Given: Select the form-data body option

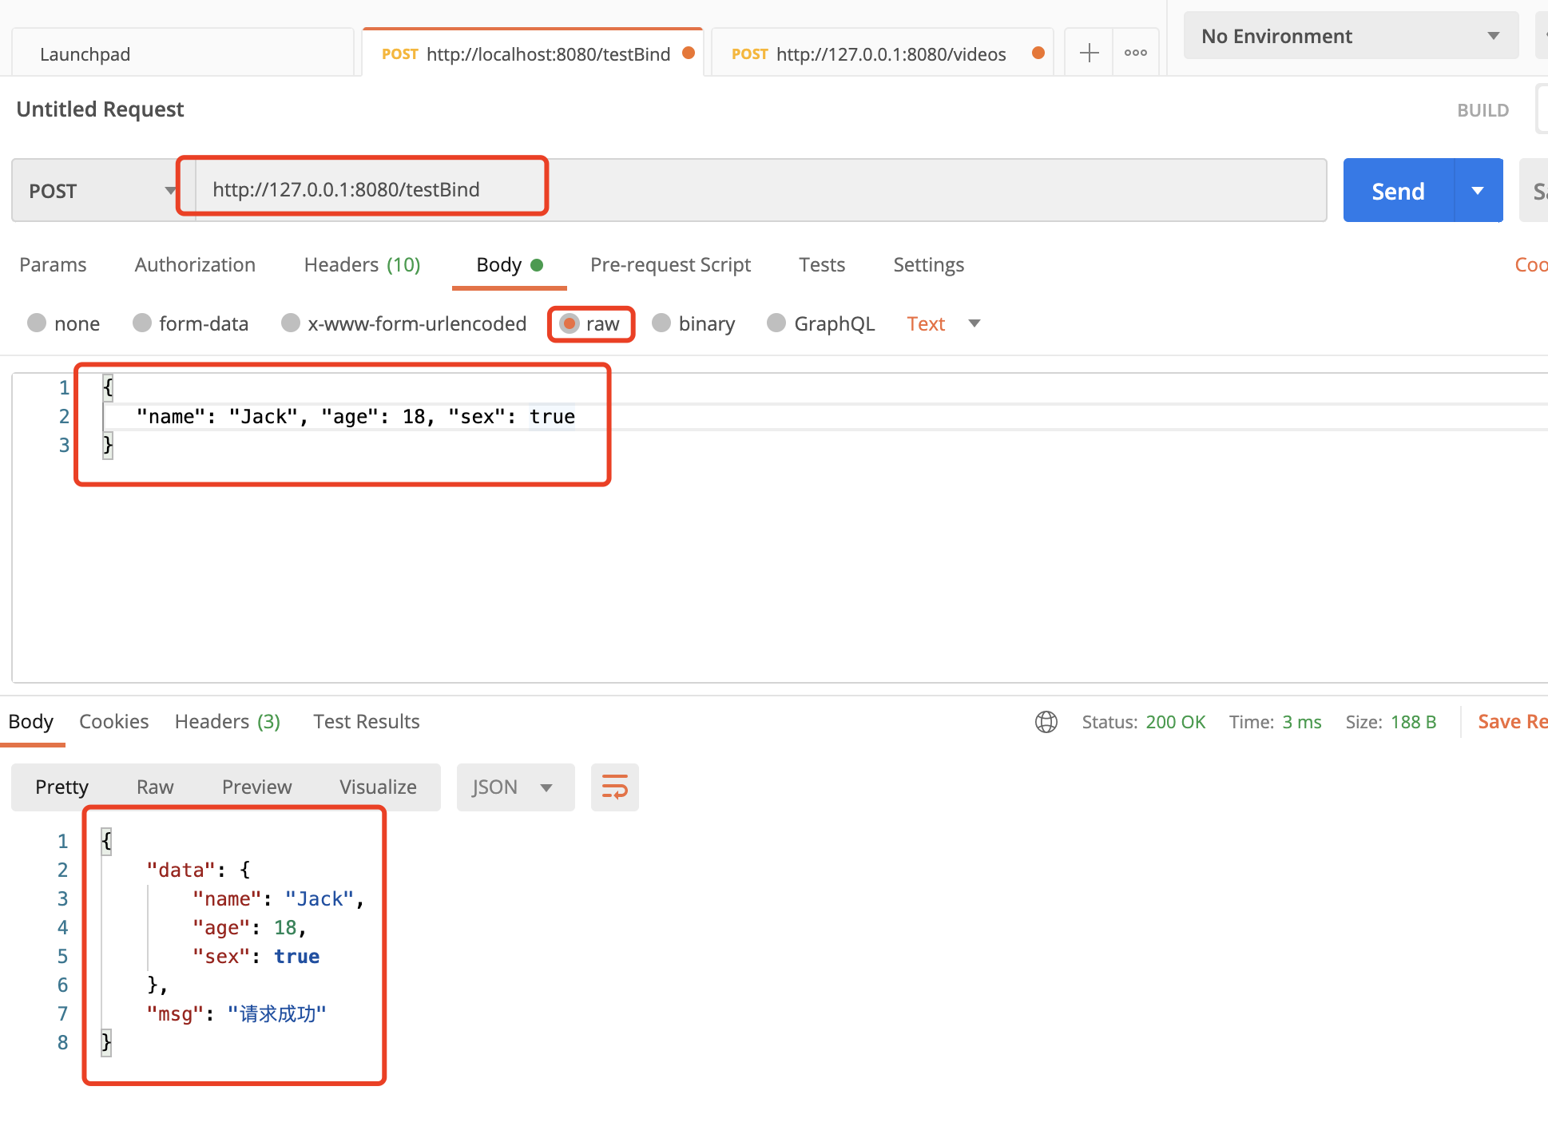Looking at the screenshot, I should [142, 323].
